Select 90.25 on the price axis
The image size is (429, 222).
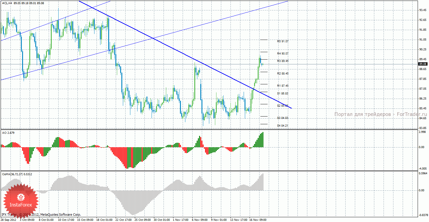[x=423, y=49]
